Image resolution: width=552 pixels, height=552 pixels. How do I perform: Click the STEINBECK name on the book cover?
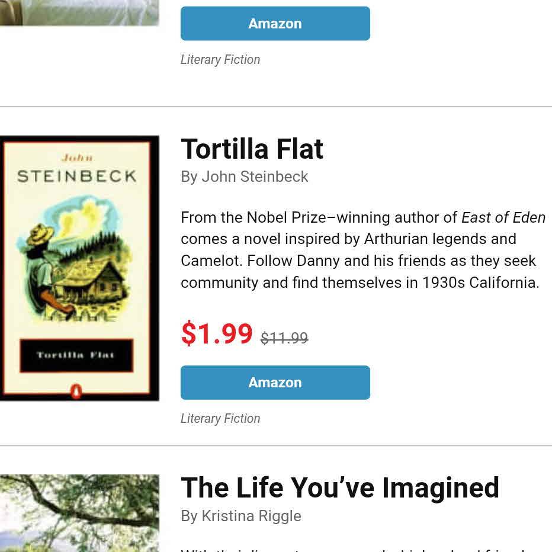(x=76, y=176)
